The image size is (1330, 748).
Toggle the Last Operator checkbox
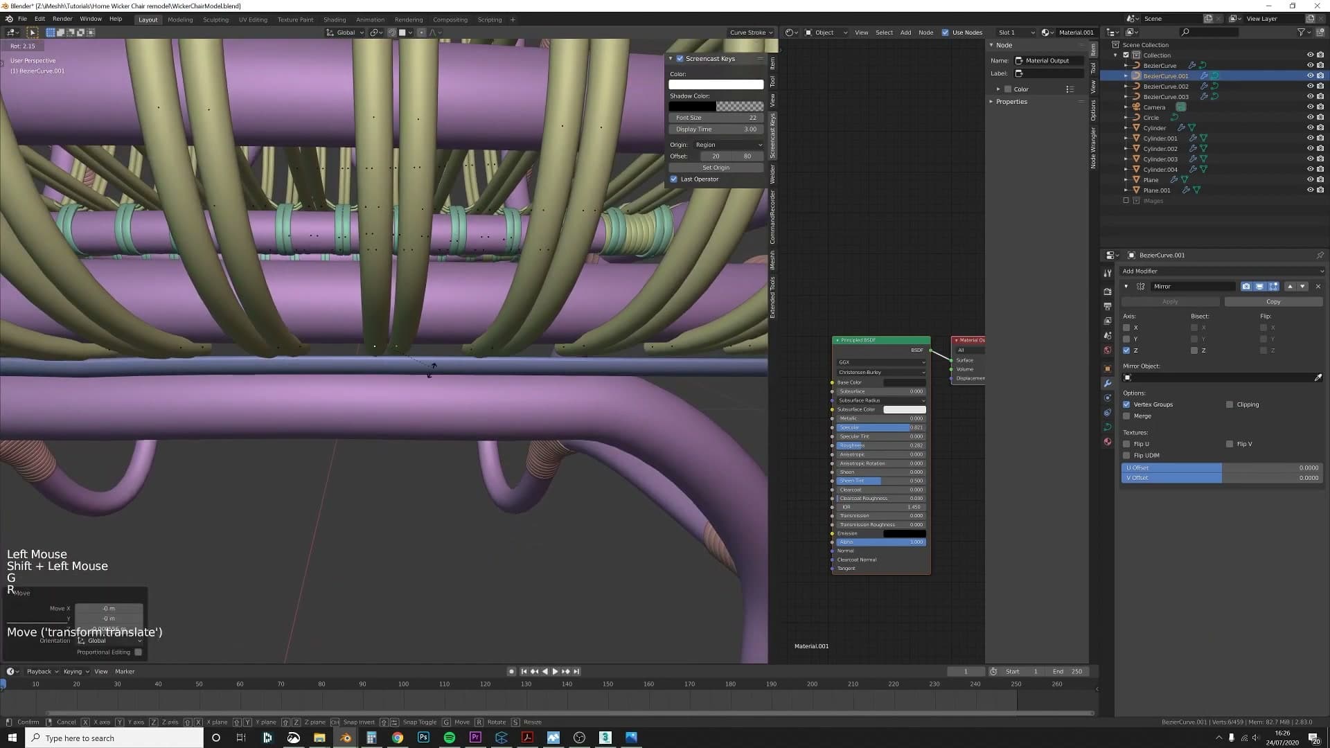click(x=673, y=179)
